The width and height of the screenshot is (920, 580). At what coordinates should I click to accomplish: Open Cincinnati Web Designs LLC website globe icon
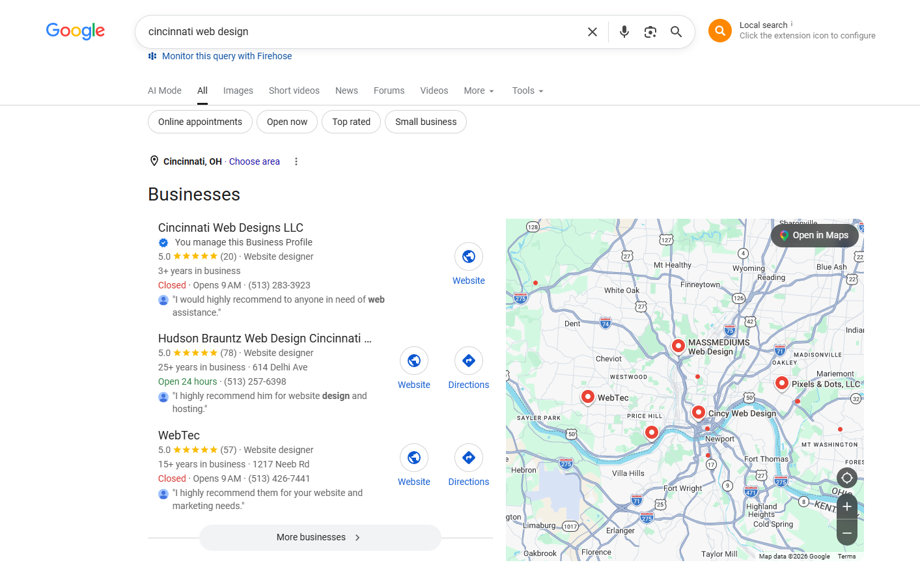point(469,256)
